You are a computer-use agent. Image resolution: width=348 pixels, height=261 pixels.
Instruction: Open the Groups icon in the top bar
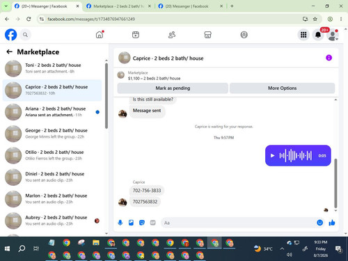(244, 35)
